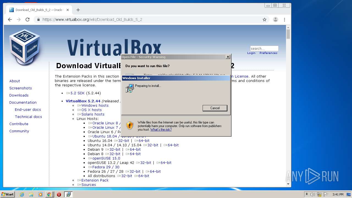Open the red Opera taskbar icon
The height and width of the screenshot is (198, 352).
(59, 194)
